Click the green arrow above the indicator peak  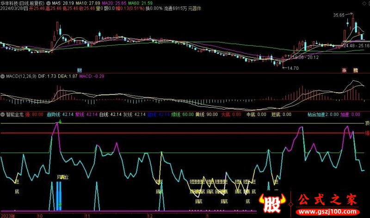click(x=60, y=122)
